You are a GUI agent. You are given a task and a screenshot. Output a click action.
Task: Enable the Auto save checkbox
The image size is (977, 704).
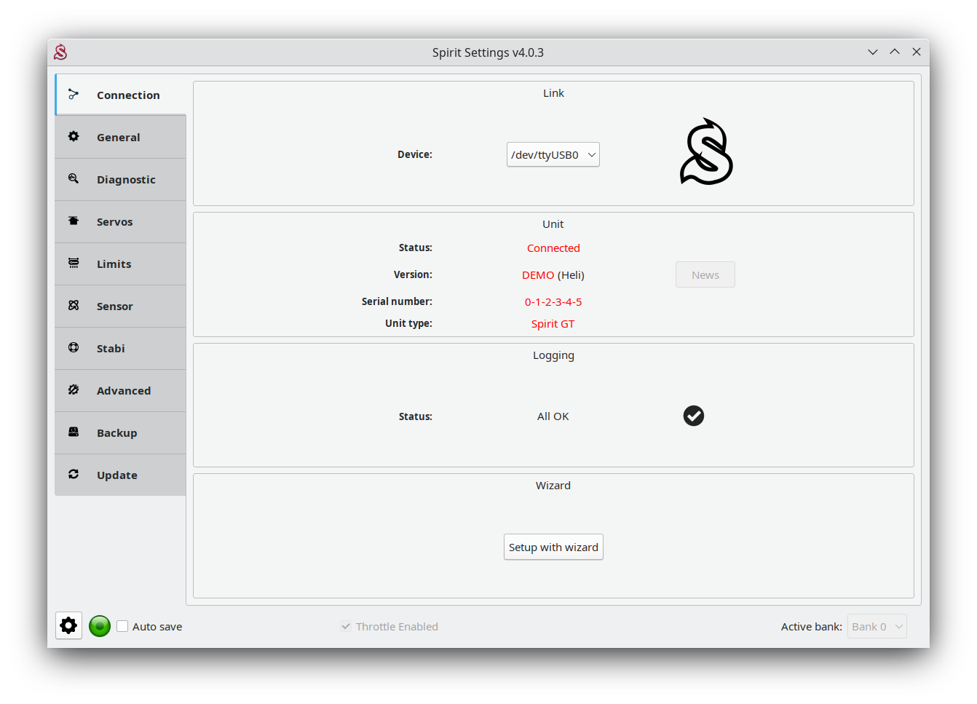click(123, 626)
